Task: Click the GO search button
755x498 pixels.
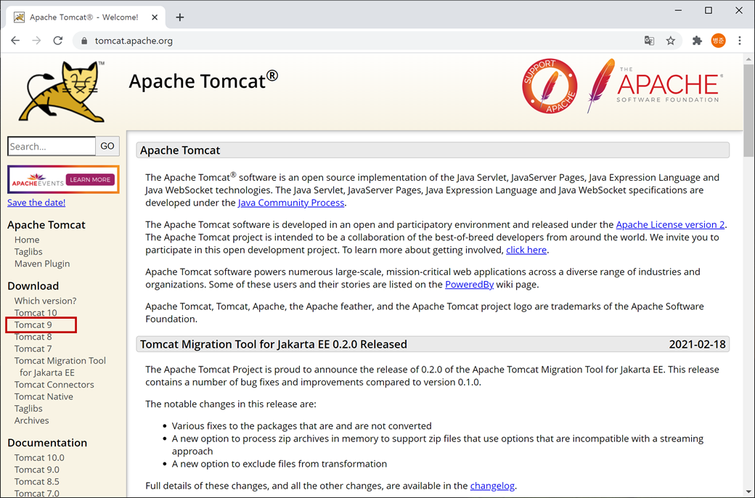Action: 107,146
